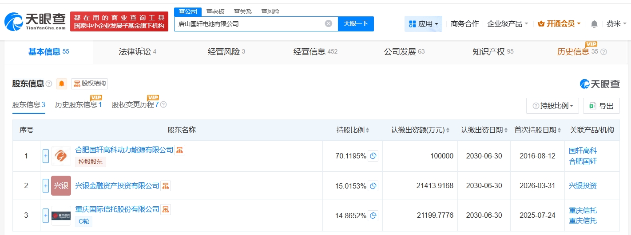The width and height of the screenshot is (631, 235).
Task: Clear the search box with the X icon
Action: [328, 24]
